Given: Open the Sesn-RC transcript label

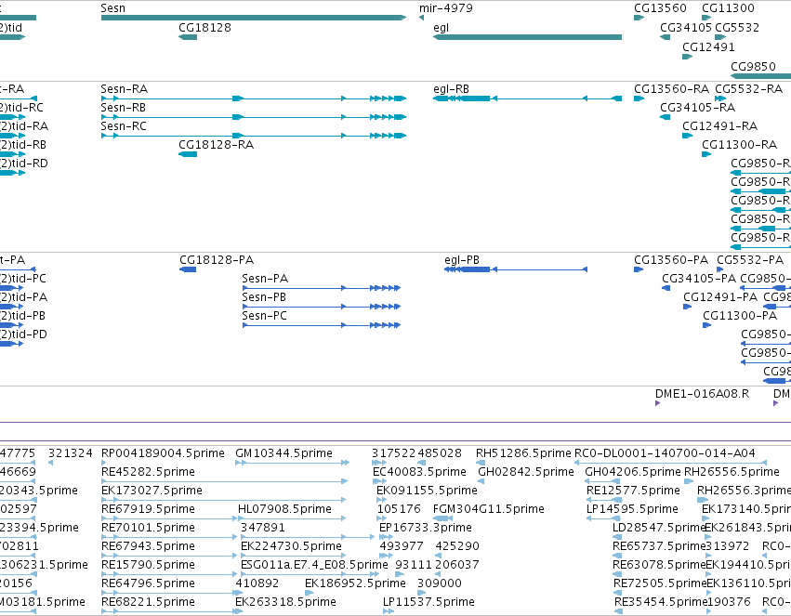Looking at the screenshot, I should (x=124, y=126).
